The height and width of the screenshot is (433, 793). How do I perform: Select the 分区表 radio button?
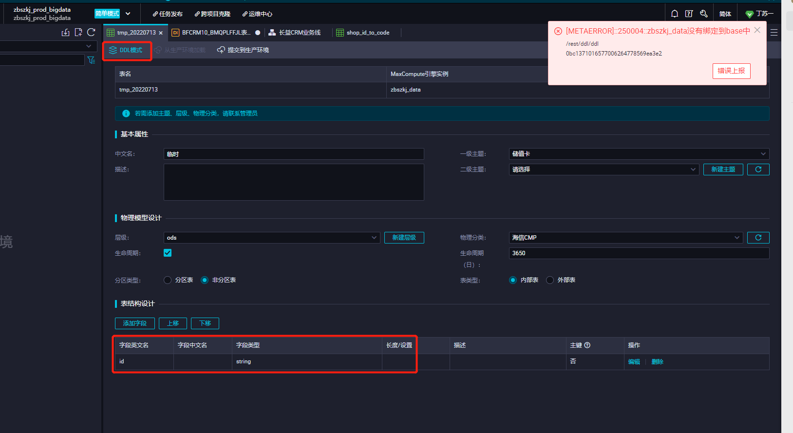tap(168, 280)
